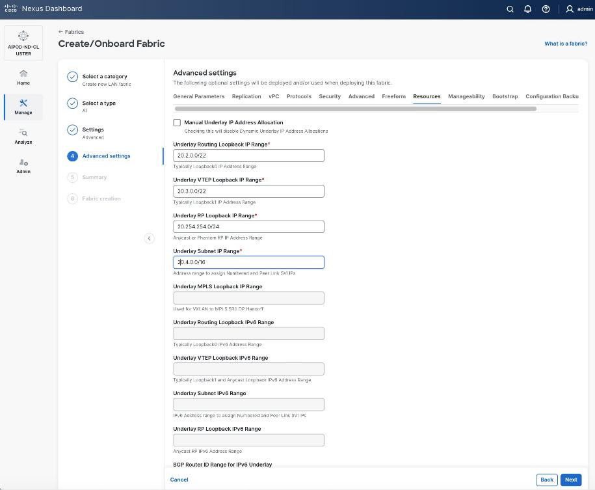
Task: Open the Home page from the sidebar
Action: (x=23, y=78)
